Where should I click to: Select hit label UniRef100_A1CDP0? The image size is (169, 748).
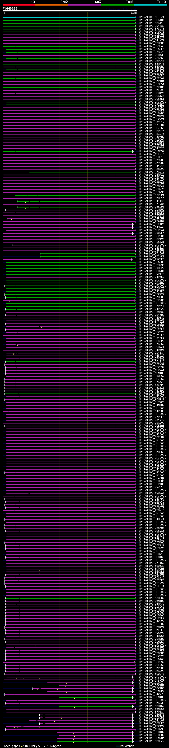151,108
